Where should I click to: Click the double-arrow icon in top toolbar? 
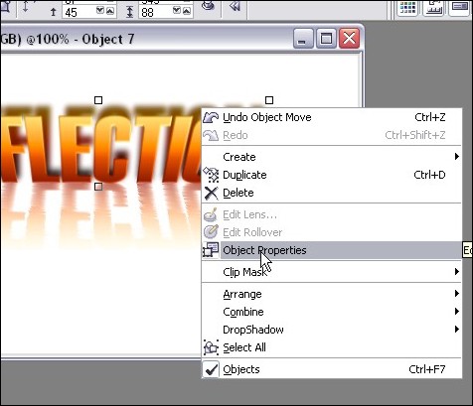[235, 6]
